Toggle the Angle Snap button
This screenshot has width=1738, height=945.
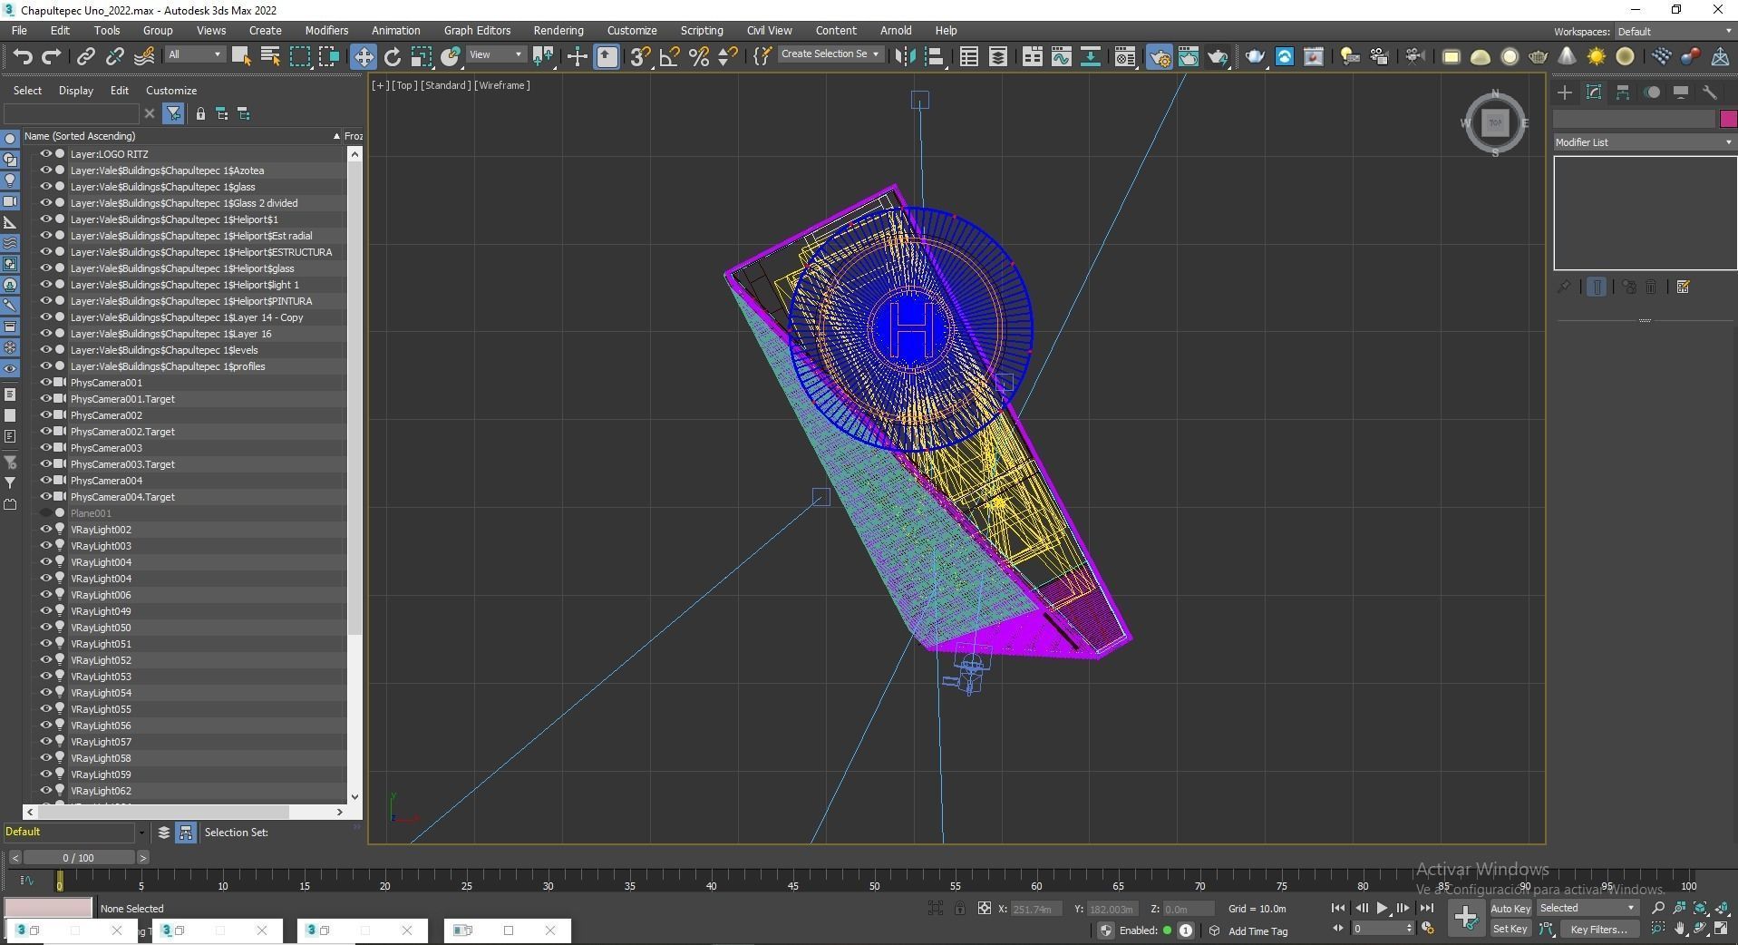[669, 56]
